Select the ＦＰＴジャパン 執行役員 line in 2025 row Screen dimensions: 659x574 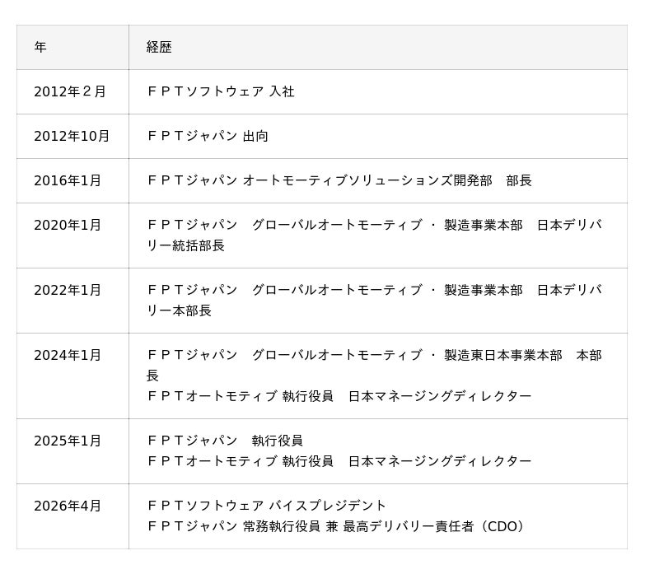pos(225,441)
